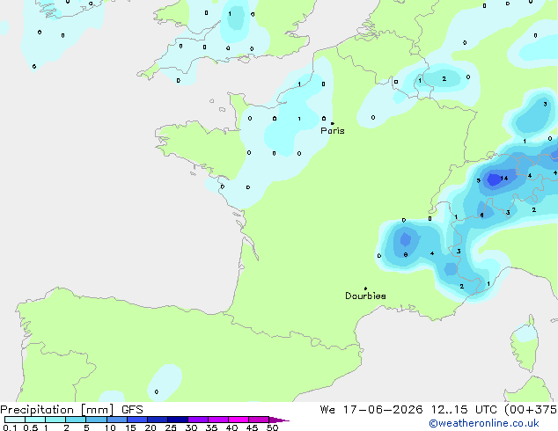Click the 'Precipitation [mm] GFS' title text
Screen dimensions: 558x431
coord(71,410)
